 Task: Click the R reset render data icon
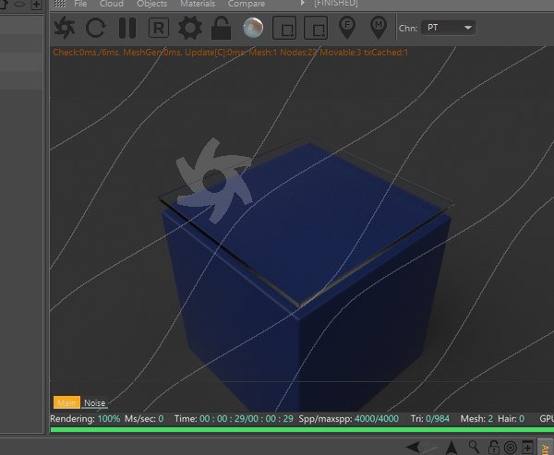click(159, 28)
